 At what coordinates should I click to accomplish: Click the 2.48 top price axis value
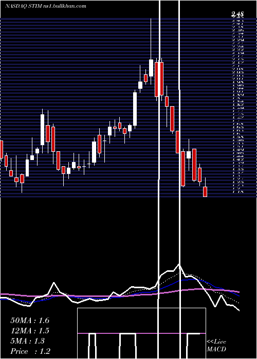[237, 14]
